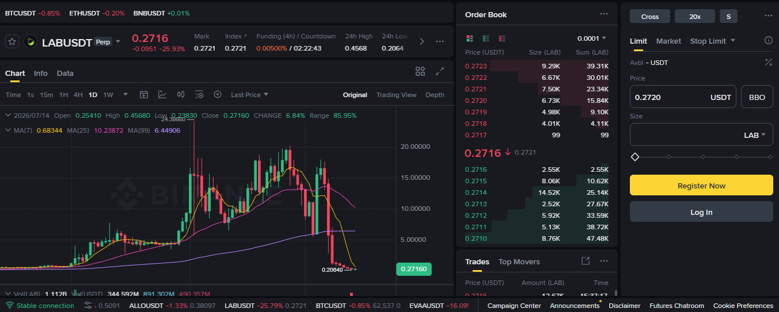Click the order type info icon
Screen dimensions: 779x312
[x=768, y=41]
